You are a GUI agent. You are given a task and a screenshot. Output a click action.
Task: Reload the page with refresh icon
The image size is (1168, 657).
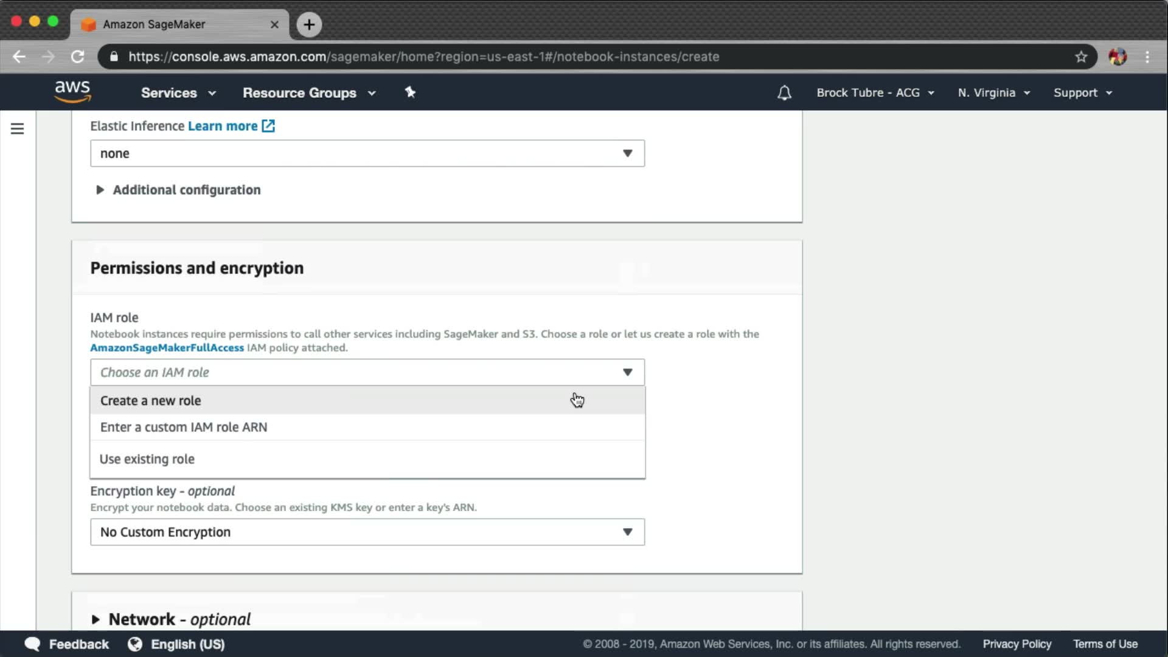[x=77, y=57]
